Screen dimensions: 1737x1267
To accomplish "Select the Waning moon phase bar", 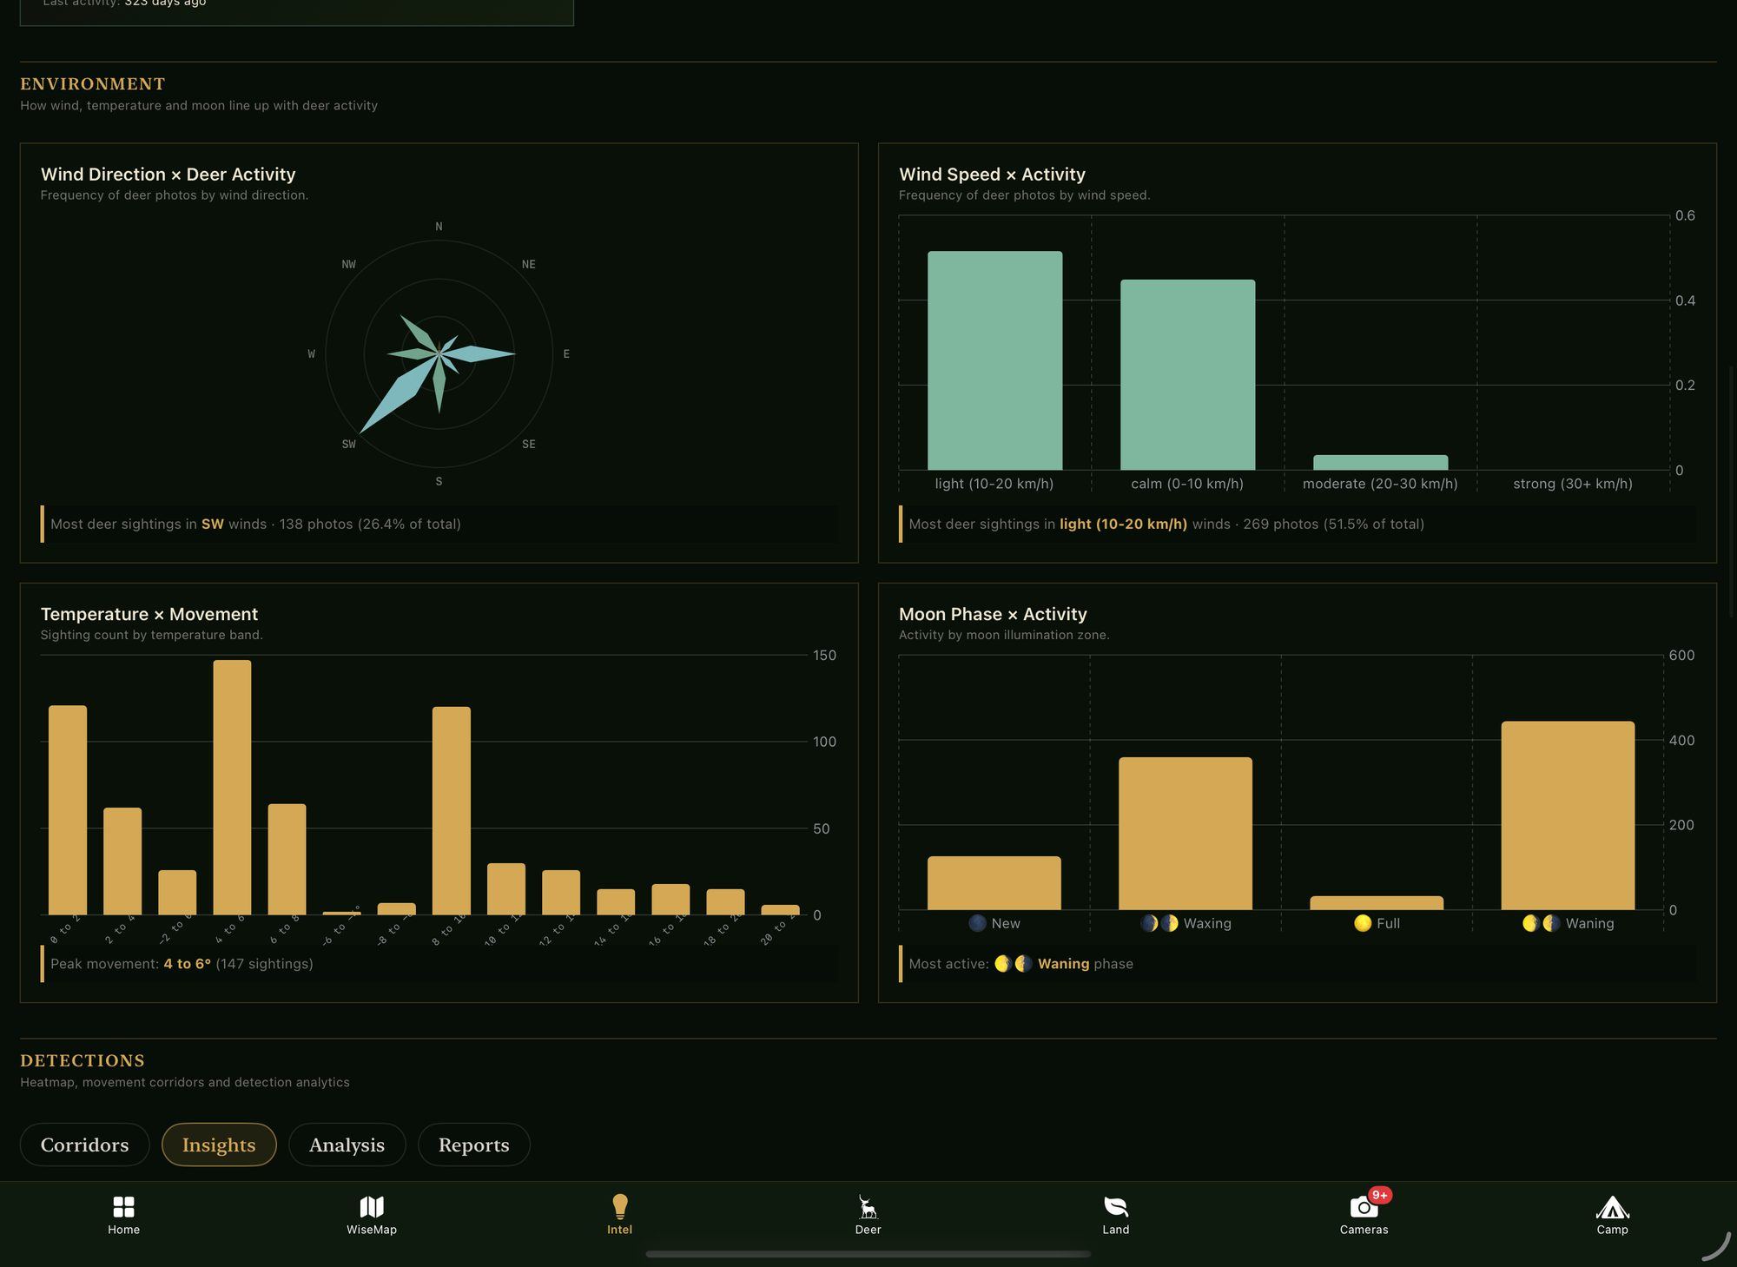I will pyautogui.click(x=1568, y=815).
